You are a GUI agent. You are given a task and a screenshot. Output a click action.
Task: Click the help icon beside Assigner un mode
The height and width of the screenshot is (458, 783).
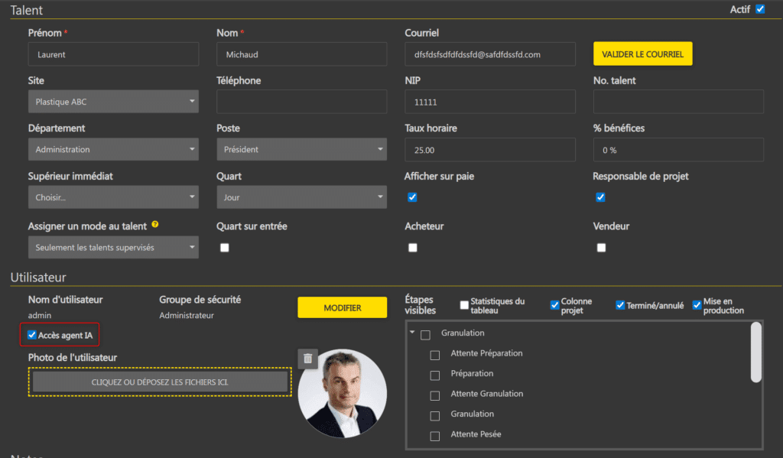[x=155, y=225]
